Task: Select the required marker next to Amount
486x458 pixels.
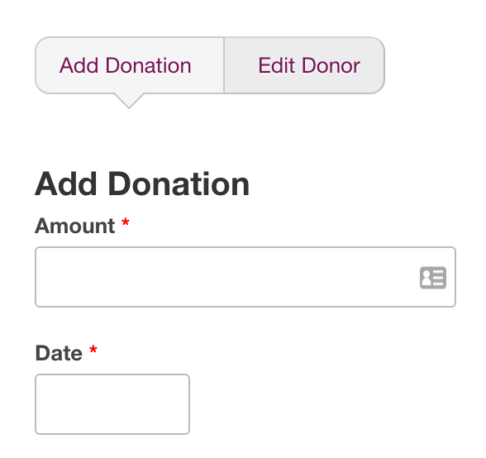Action: pos(126,222)
